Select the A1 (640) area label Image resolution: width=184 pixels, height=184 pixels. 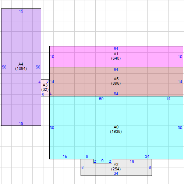pos(116,56)
